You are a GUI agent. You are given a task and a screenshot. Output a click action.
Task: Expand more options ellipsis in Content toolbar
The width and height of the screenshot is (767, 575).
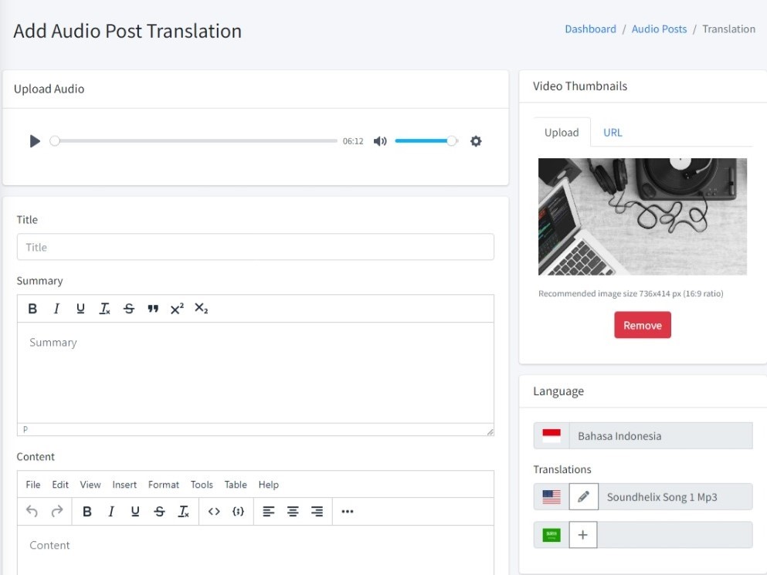348,512
